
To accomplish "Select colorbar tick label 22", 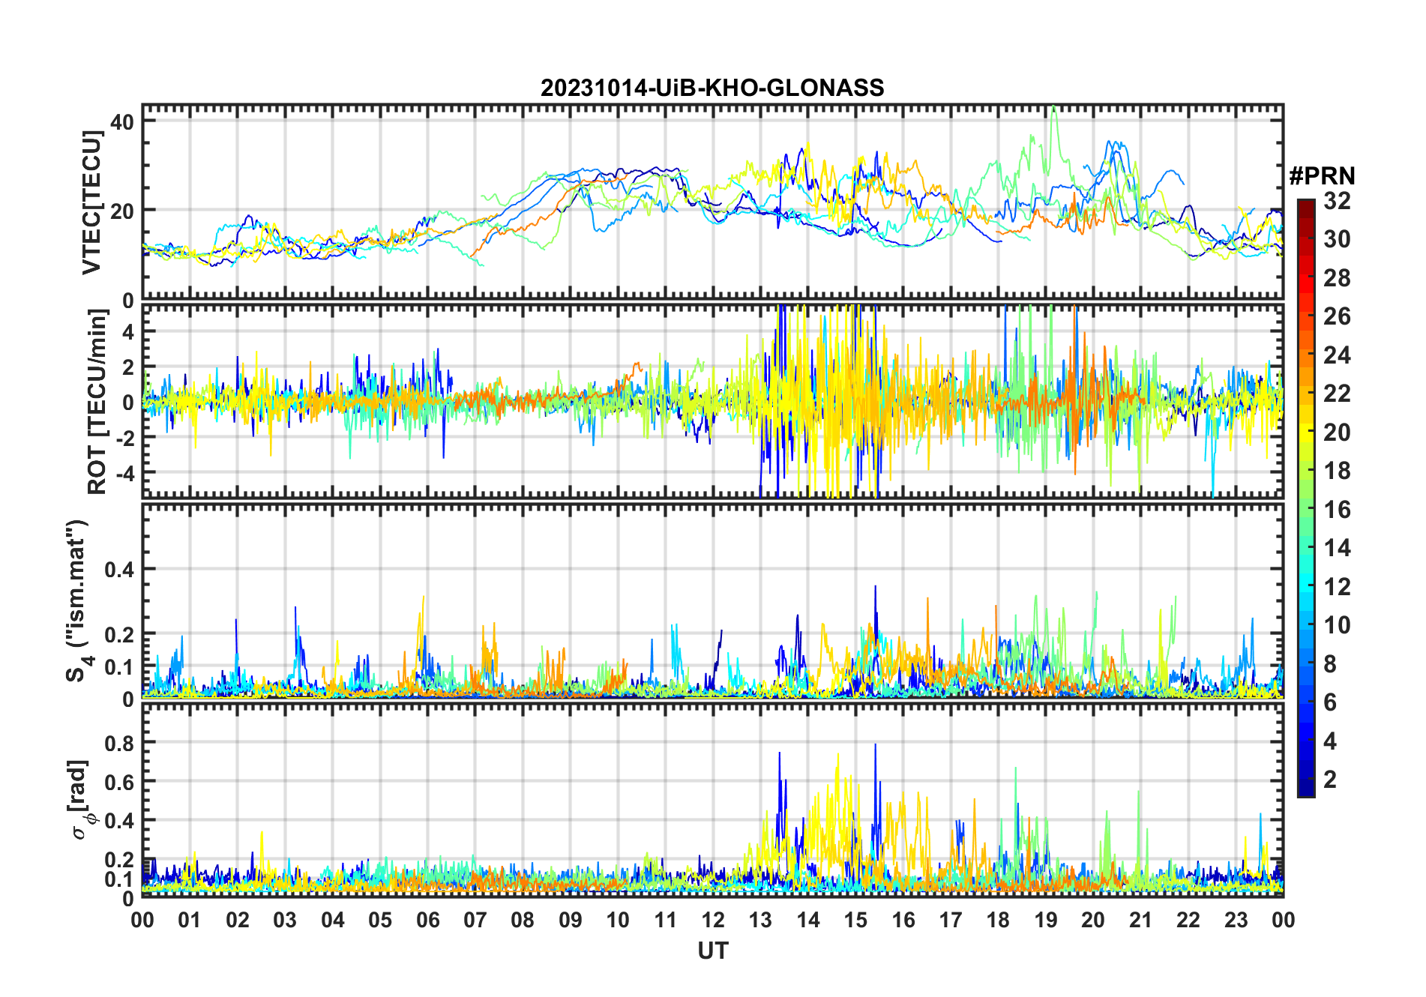I will [x=1337, y=394].
